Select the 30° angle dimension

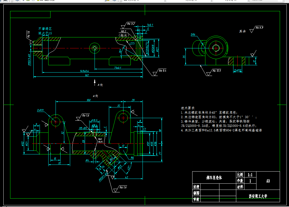click(x=120, y=50)
